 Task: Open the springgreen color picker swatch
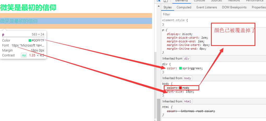pos(180,68)
